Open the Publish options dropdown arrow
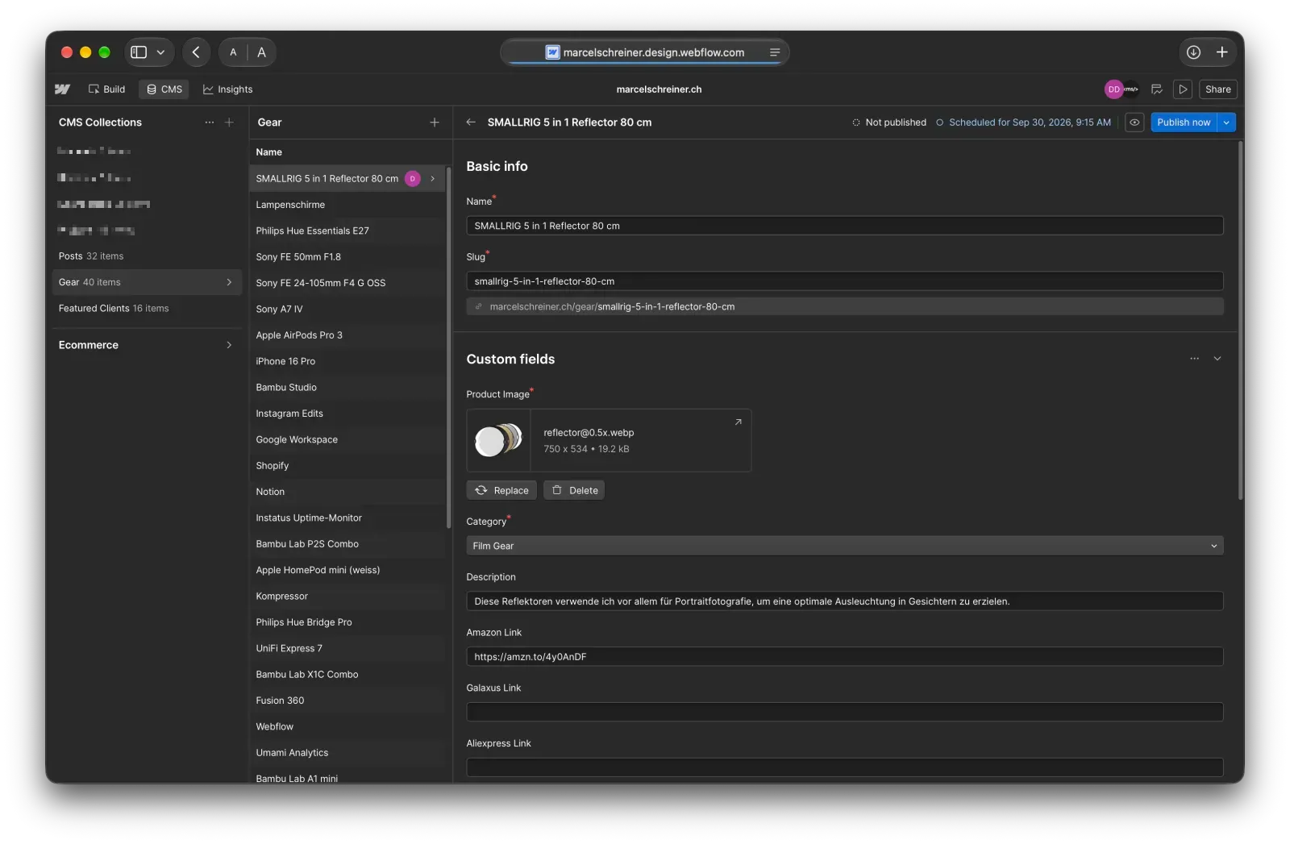 (x=1226, y=123)
